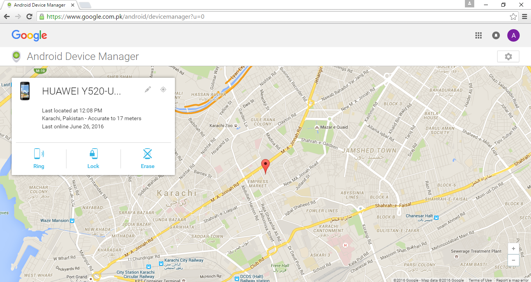This screenshot has height=282, width=531.
Task: Click the Android Device Manager logo icon
Action: [16, 56]
